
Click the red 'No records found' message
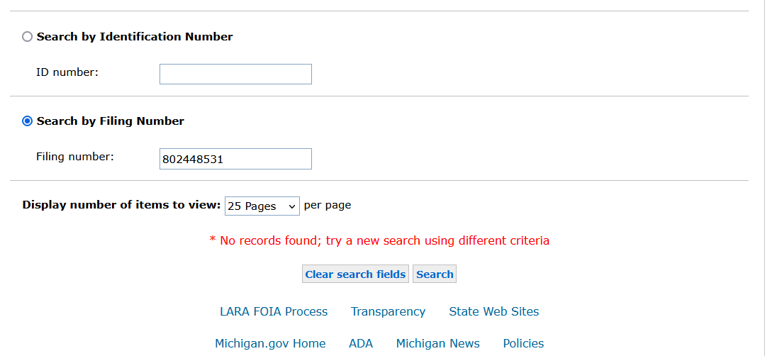[379, 240]
